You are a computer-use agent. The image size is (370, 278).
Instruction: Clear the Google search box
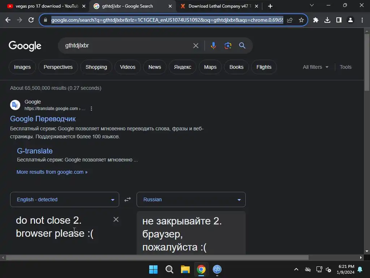195,46
